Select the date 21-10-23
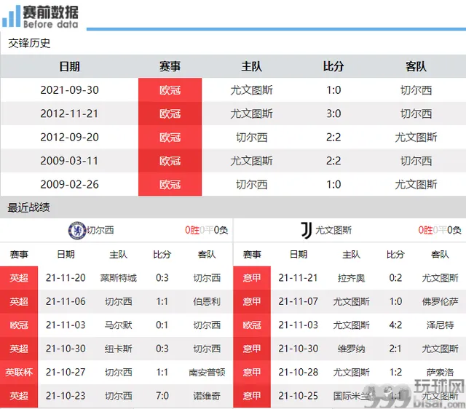Viewport: 466px width, 409px height. tap(66, 396)
